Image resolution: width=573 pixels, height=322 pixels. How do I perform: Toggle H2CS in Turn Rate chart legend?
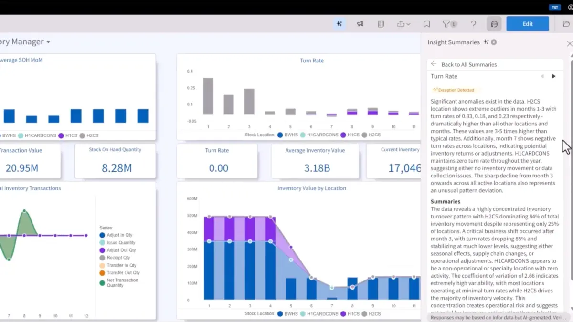[x=371, y=135]
